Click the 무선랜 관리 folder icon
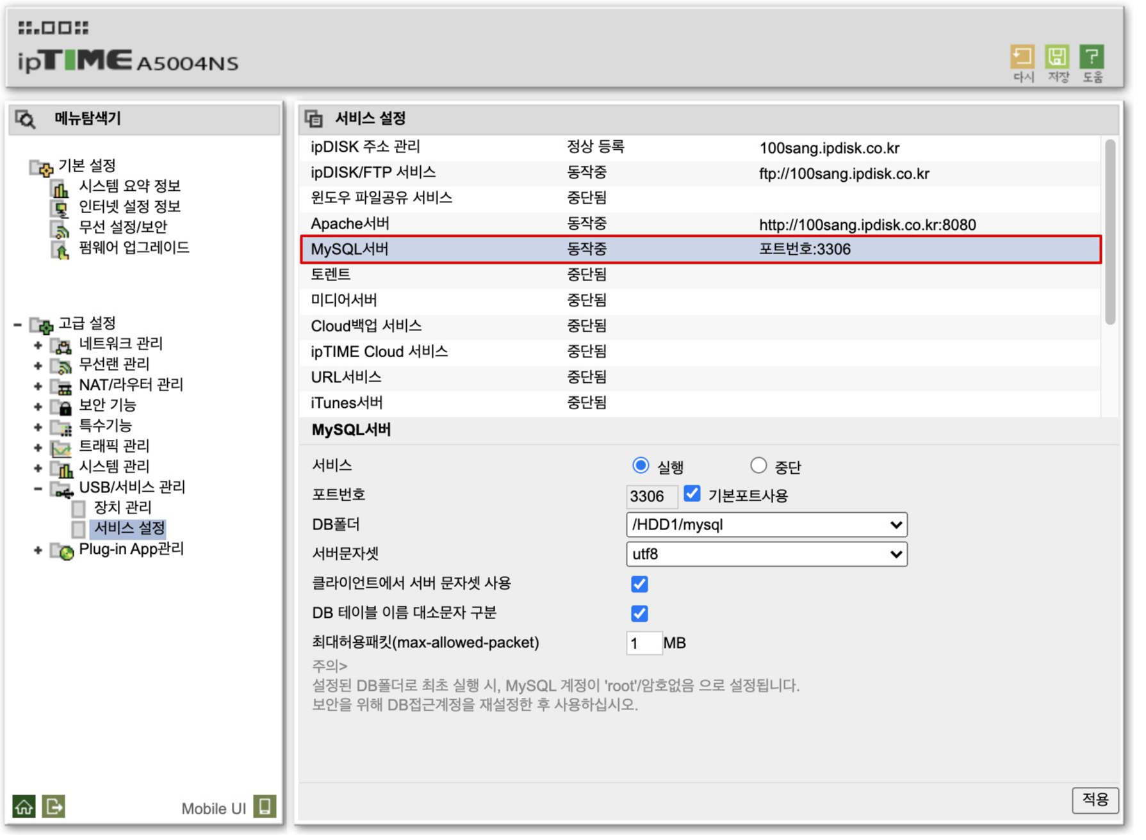 point(61,366)
